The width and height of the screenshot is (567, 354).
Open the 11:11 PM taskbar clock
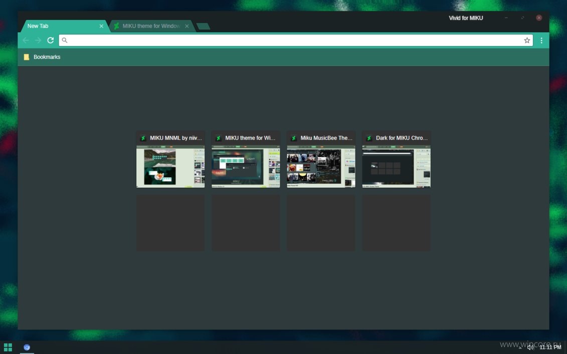click(x=550, y=347)
